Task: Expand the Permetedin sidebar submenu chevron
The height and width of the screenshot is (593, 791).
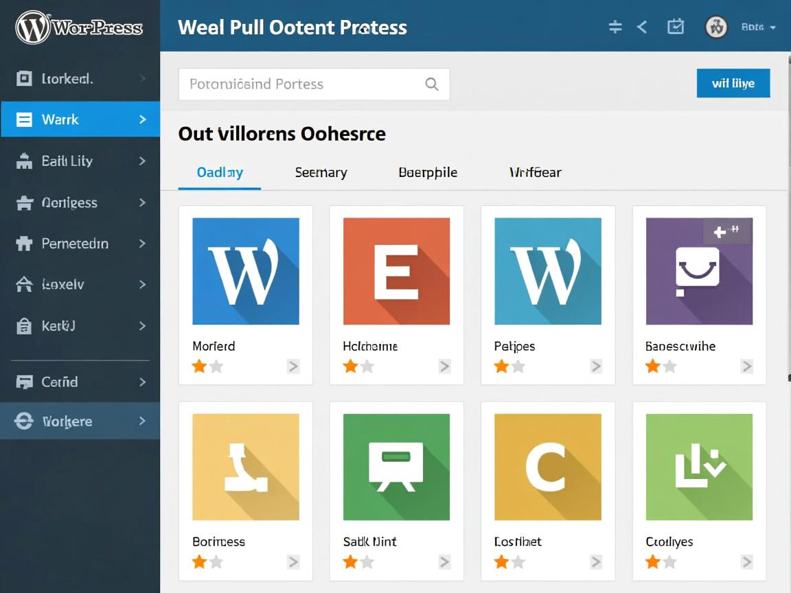Action: tap(142, 244)
